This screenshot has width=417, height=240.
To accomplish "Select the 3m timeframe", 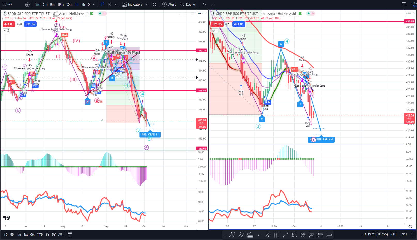I will tap(45, 5).
